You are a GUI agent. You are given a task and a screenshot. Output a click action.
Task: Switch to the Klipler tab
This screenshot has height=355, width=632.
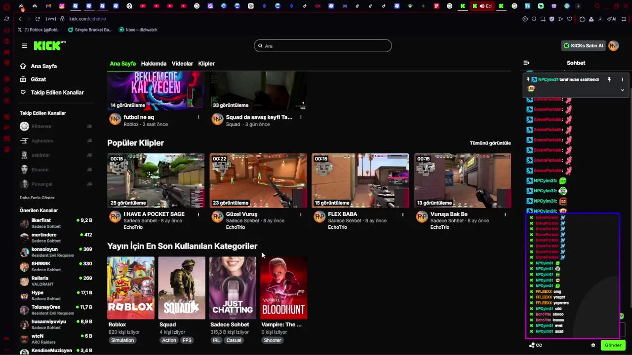[x=206, y=64]
